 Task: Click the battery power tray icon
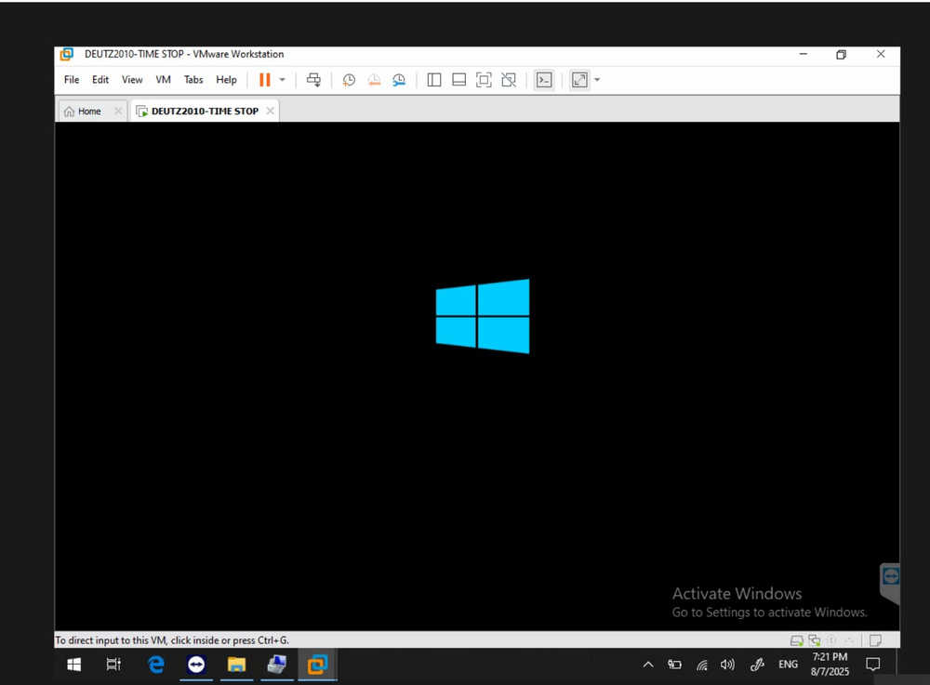coord(675,665)
